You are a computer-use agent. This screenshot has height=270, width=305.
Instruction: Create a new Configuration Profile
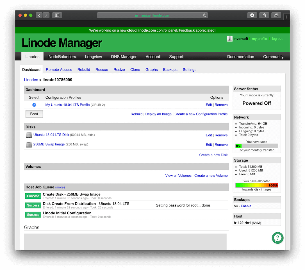pos(201,114)
